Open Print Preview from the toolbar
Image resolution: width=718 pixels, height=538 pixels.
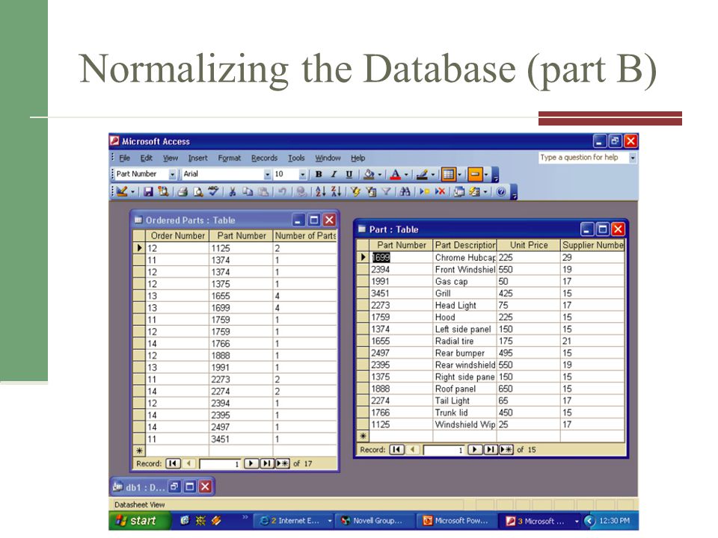coord(197,192)
